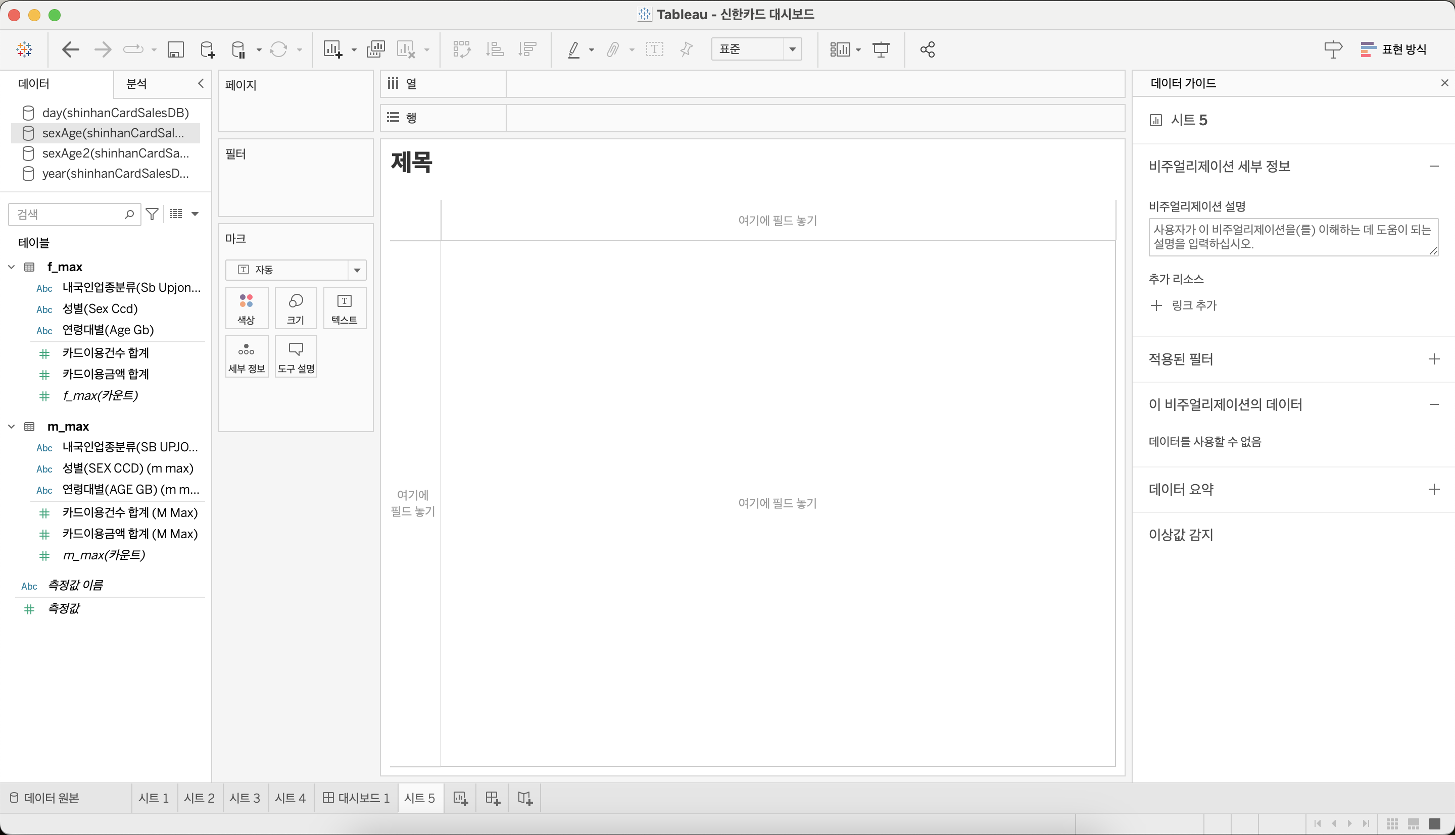The image size is (1455, 835).
Task: Click the Save workbook icon
Action: point(176,49)
